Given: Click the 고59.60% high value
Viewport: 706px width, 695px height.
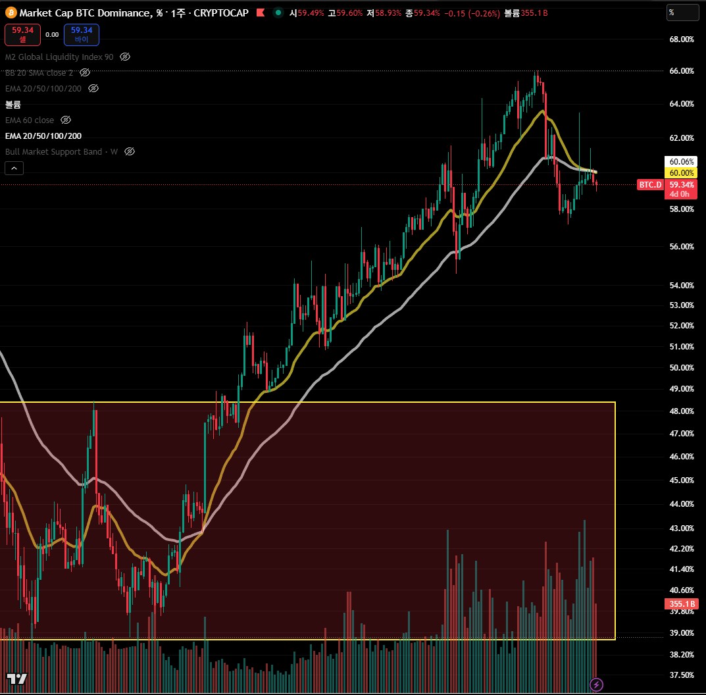Looking at the screenshot, I should coord(345,13).
